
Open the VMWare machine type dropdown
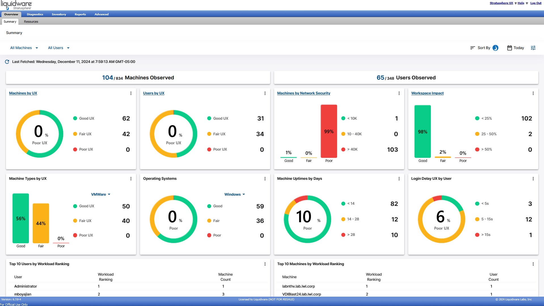click(x=101, y=195)
